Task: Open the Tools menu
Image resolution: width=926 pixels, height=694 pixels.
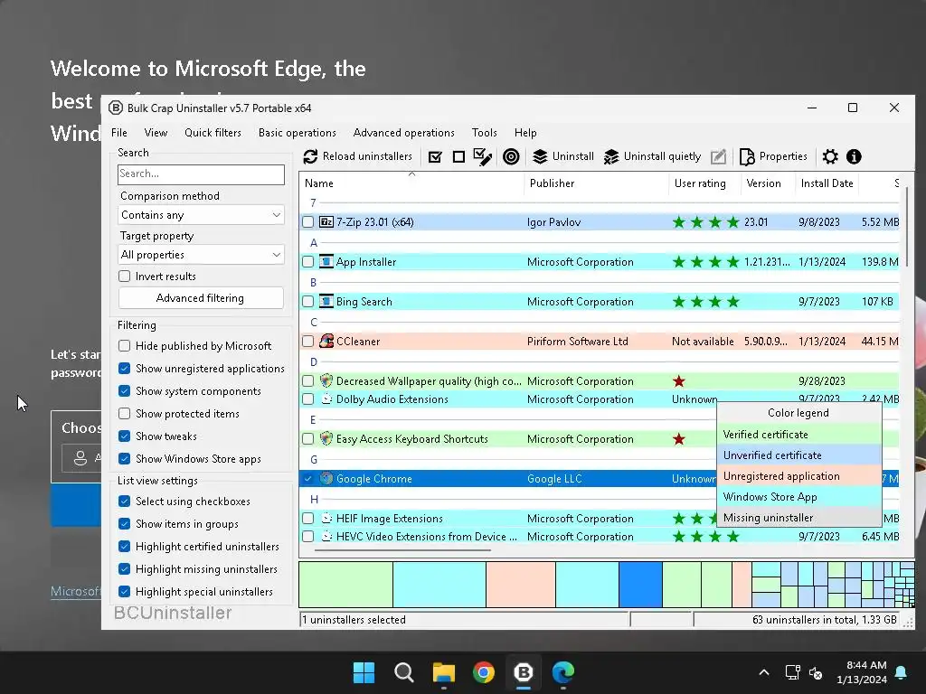Action: click(485, 133)
